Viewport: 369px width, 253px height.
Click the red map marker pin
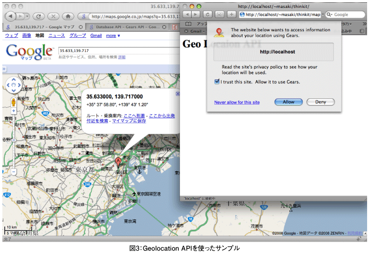118,162
